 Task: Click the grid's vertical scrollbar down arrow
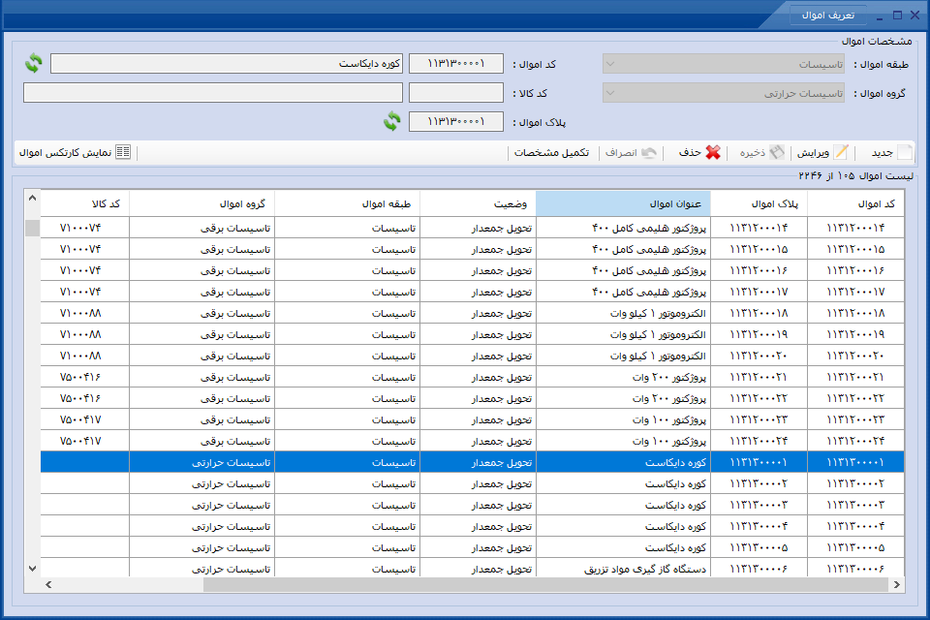click(33, 569)
